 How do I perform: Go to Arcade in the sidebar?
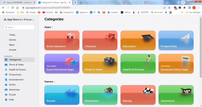click(13, 50)
